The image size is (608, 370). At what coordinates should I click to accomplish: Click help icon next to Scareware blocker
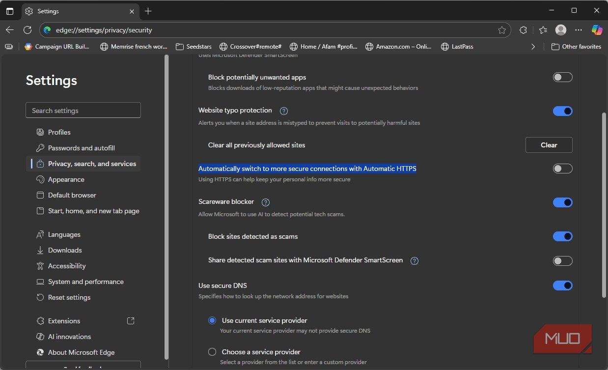click(x=266, y=202)
